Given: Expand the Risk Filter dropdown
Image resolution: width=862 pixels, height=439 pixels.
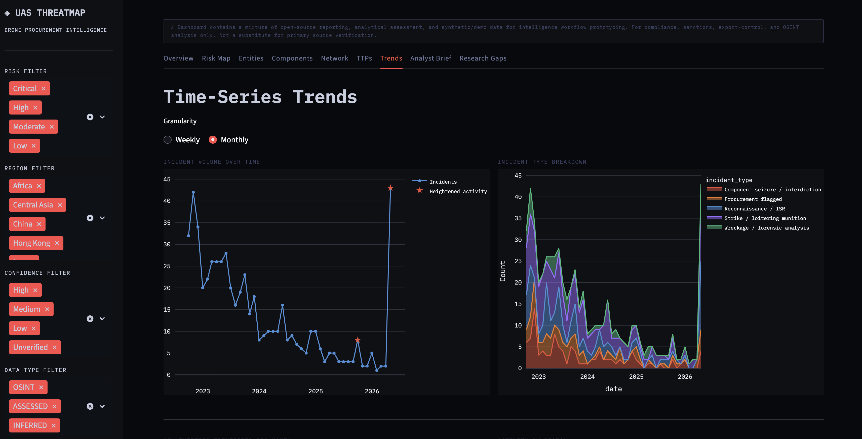Looking at the screenshot, I should coord(102,117).
